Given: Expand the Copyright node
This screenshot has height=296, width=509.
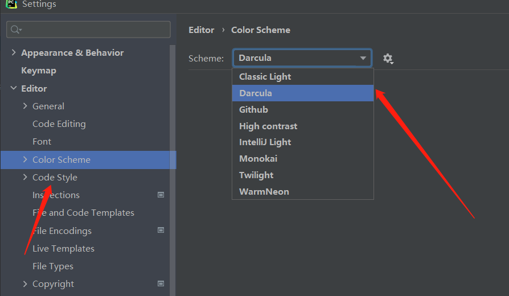Looking at the screenshot, I should tap(25, 283).
